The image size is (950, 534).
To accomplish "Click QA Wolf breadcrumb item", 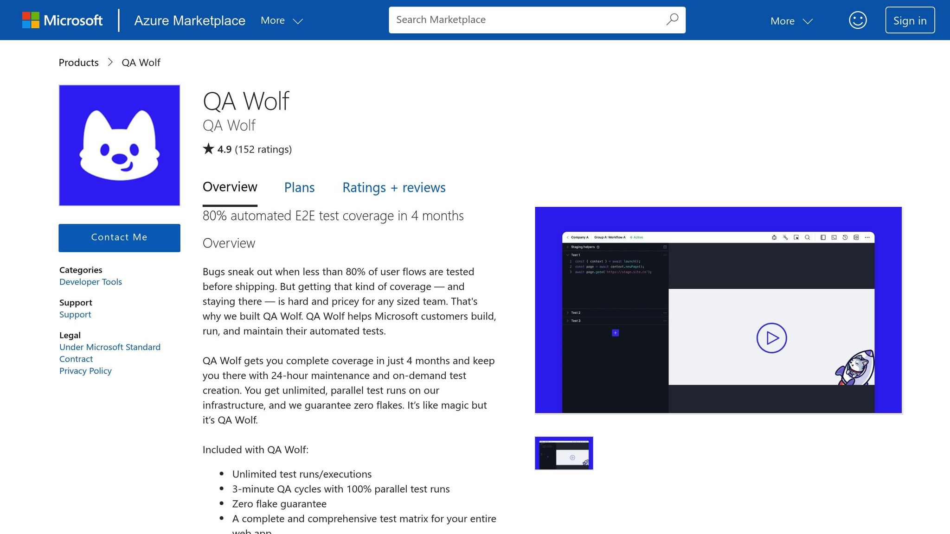I will click(x=141, y=63).
